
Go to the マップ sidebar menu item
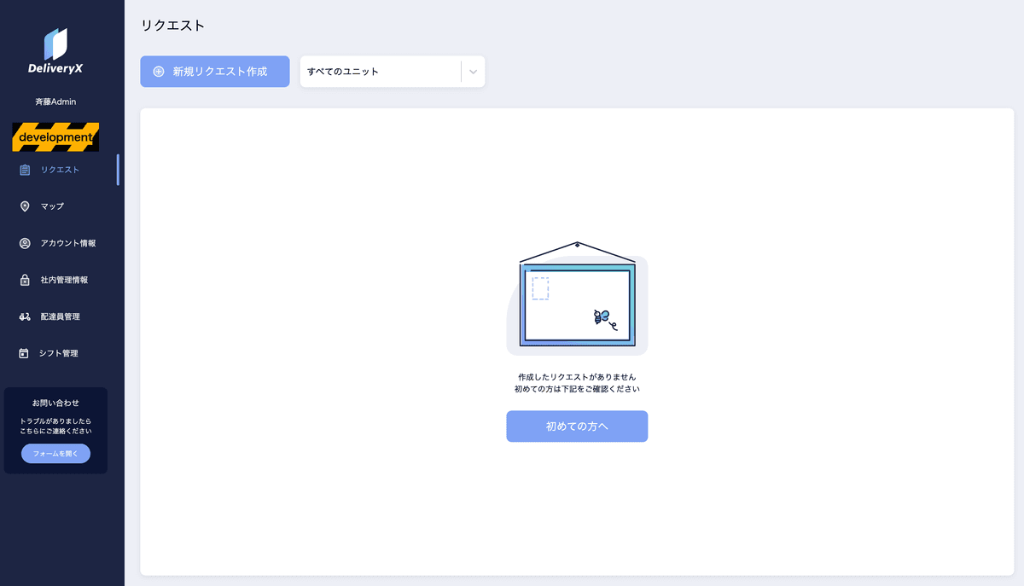[52, 206]
